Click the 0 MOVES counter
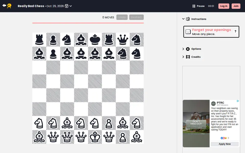The width and height of the screenshot is (245, 153). [x=108, y=17]
